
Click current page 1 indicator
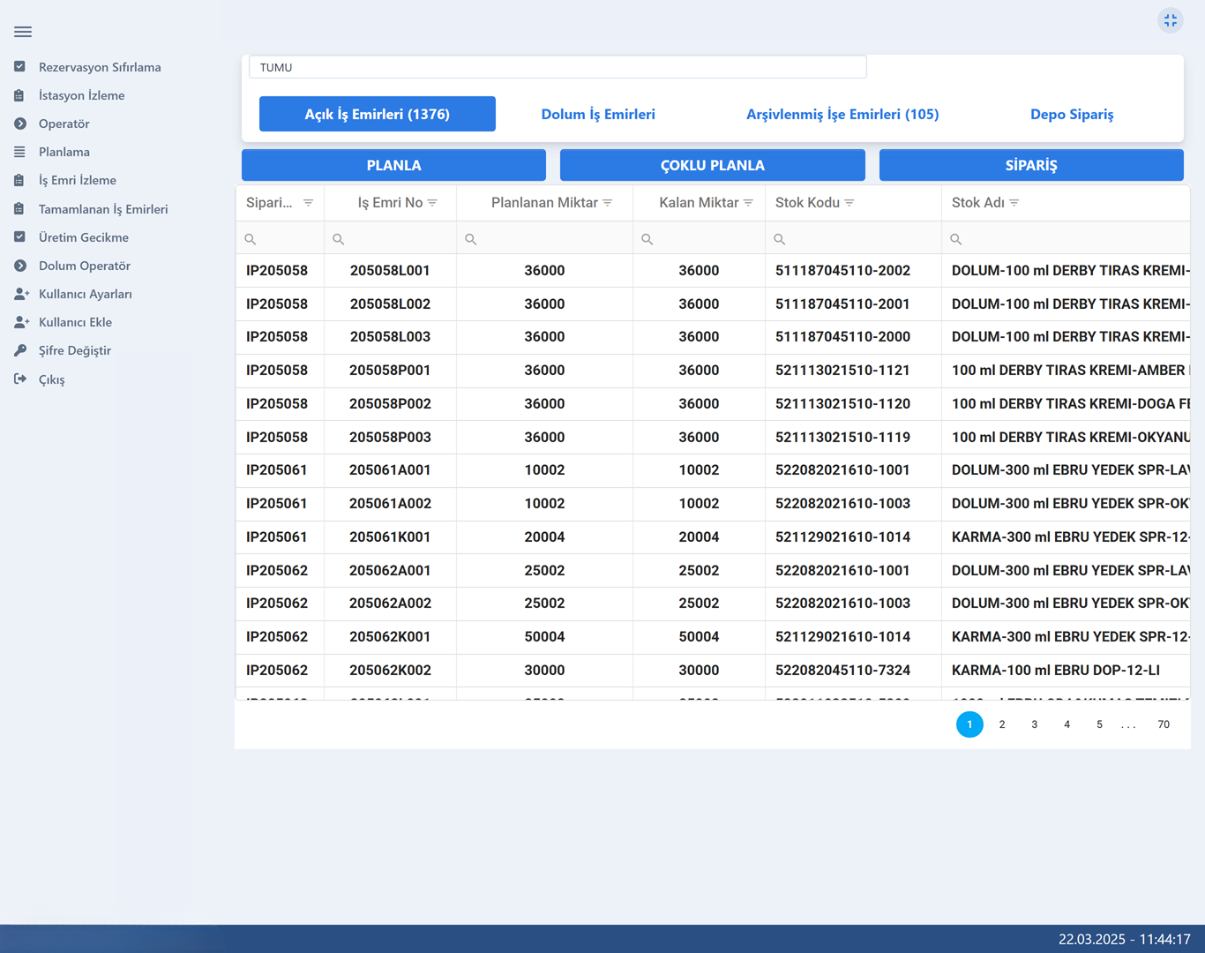pyautogui.click(x=969, y=724)
